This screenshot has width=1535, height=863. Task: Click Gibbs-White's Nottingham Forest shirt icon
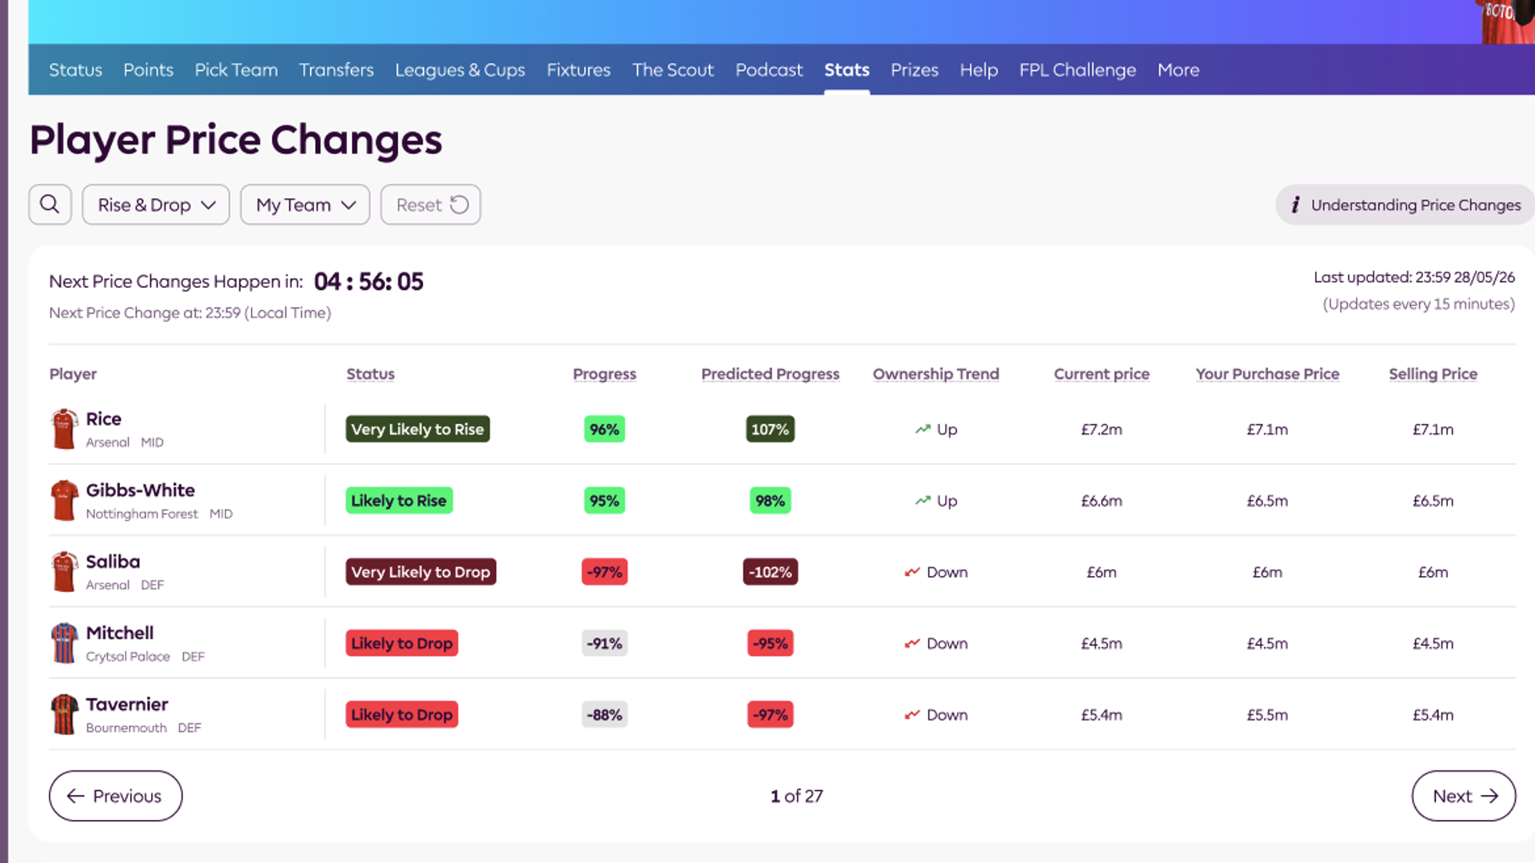click(64, 500)
